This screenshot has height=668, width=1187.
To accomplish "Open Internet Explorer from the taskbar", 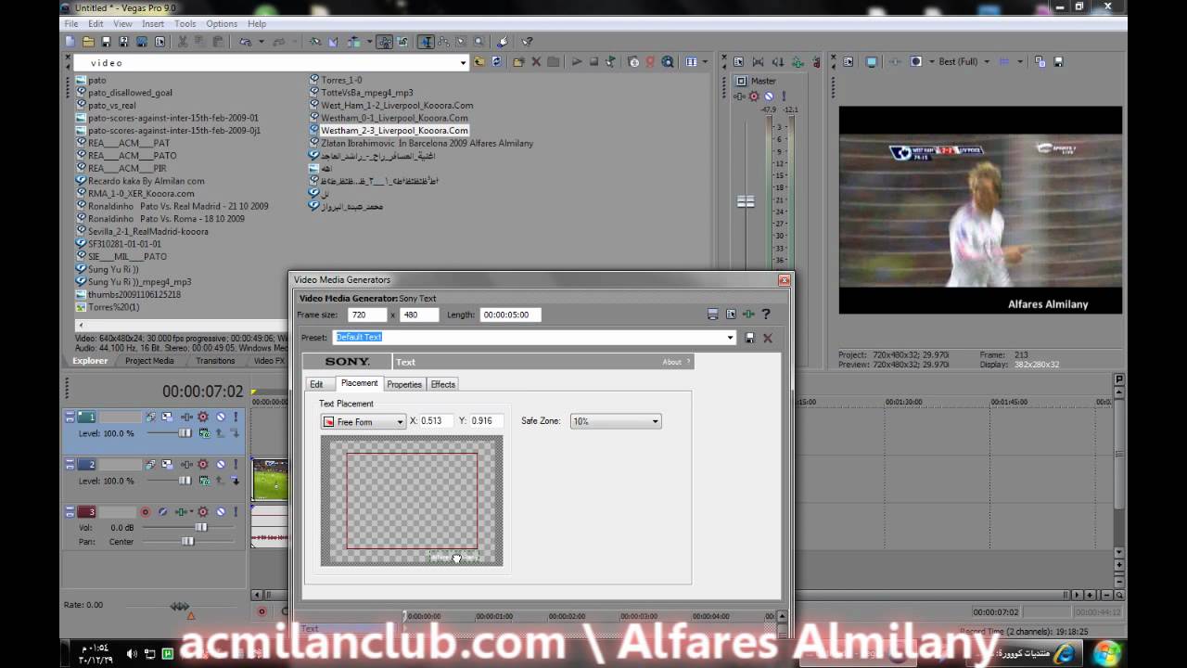I will pyautogui.click(x=1066, y=654).
